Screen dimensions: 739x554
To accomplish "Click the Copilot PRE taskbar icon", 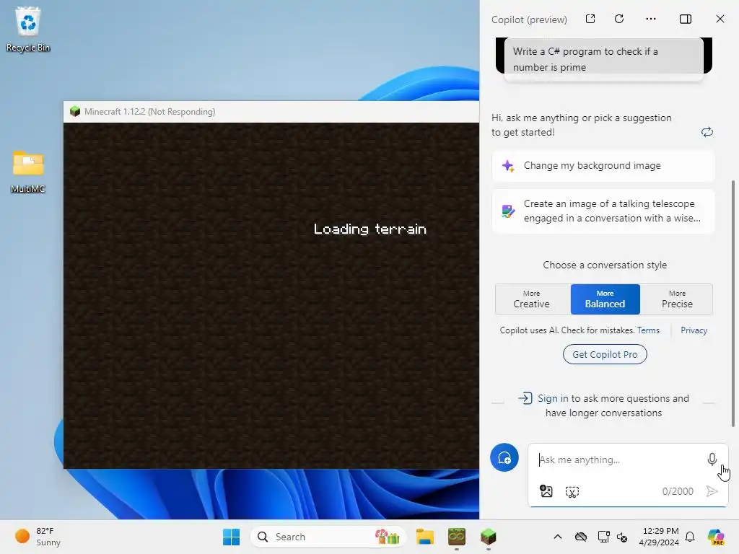I will [x=716, y=537].
